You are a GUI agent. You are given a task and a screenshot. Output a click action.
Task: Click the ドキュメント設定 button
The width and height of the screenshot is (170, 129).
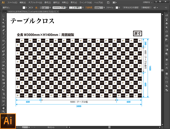[131, 8]
